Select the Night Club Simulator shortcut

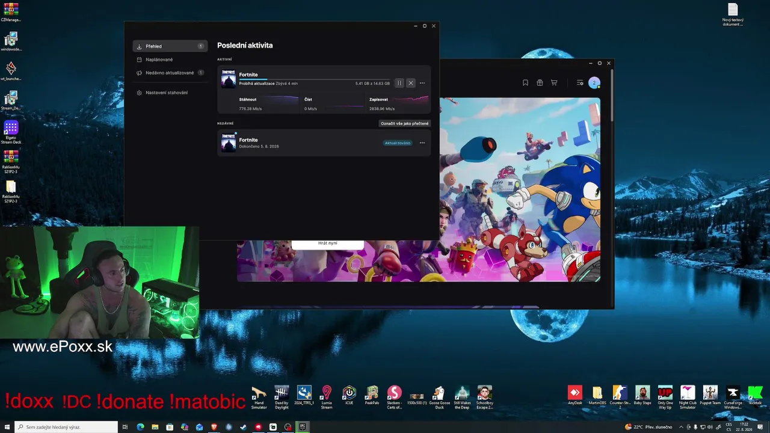click(688, 398)
